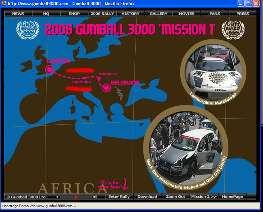Viewport: 263px width, 212px height.
Task: Click the Budapest stop on the route
Action: point(100,78)
